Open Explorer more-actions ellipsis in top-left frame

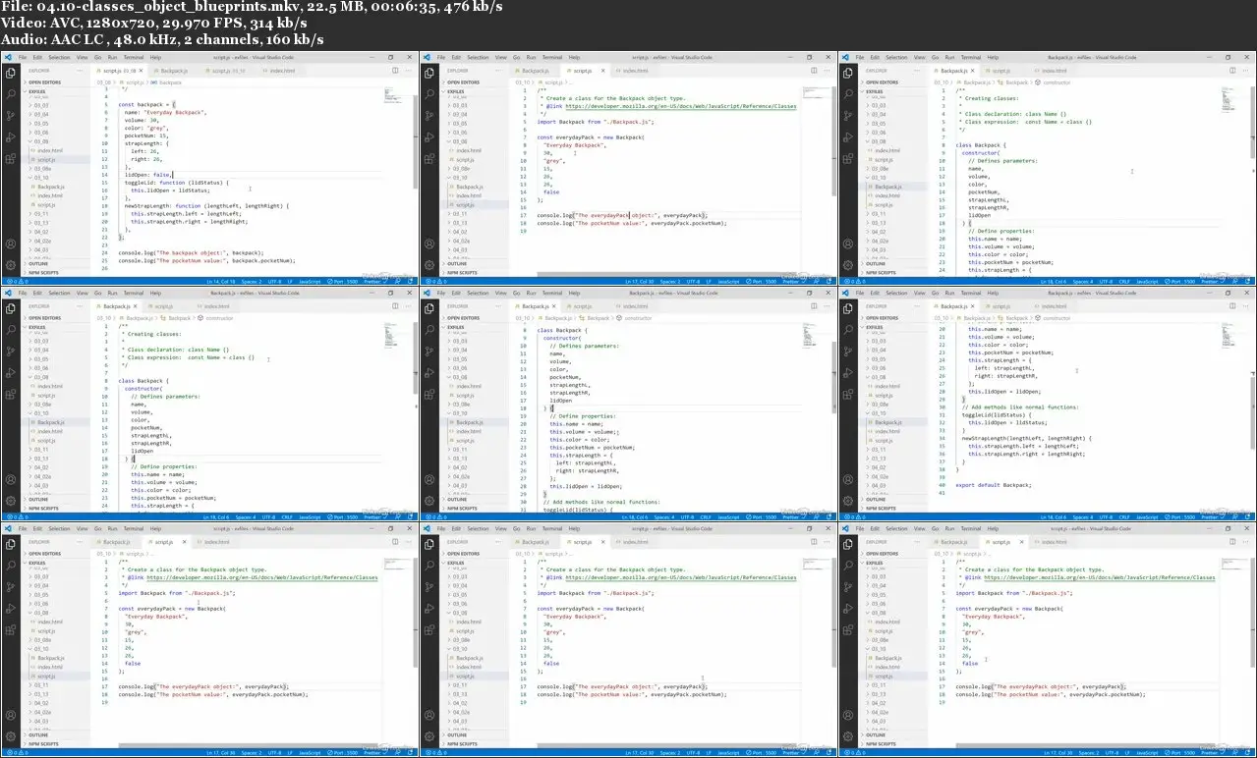tap(80, 71)
